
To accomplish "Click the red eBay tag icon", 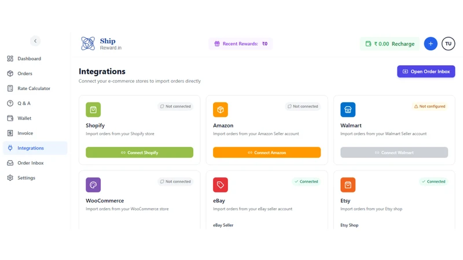I will tap(221, 185).
